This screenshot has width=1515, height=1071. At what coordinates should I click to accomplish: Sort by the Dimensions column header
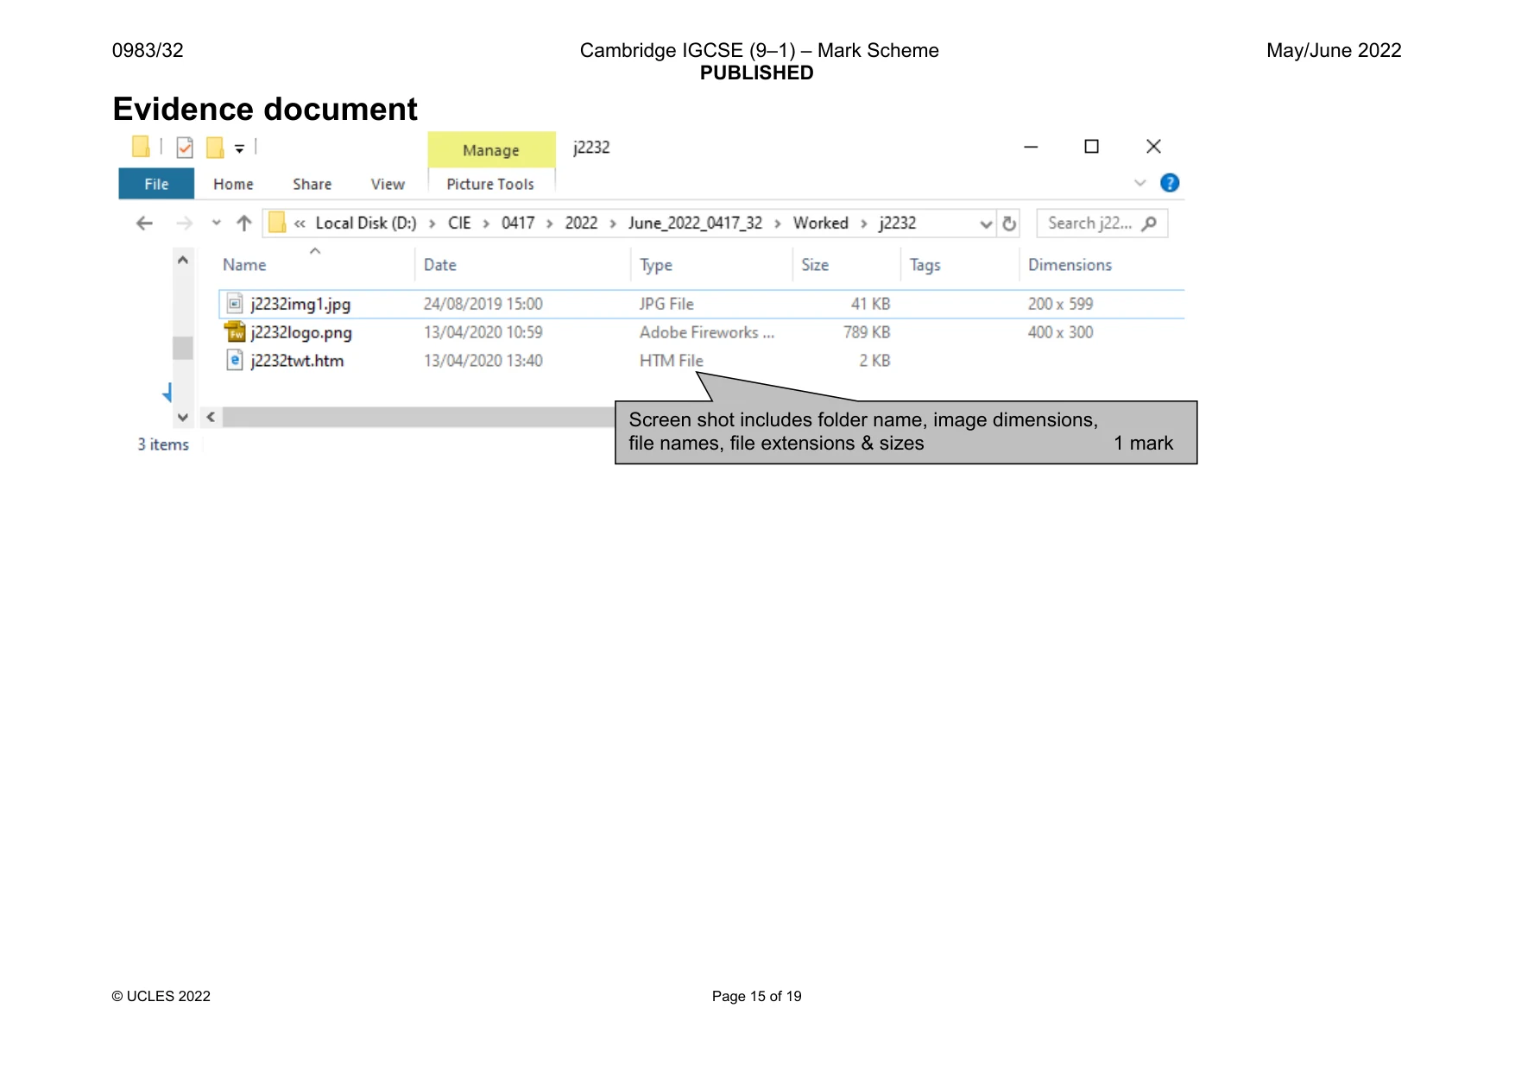(x=1070, y=265)
